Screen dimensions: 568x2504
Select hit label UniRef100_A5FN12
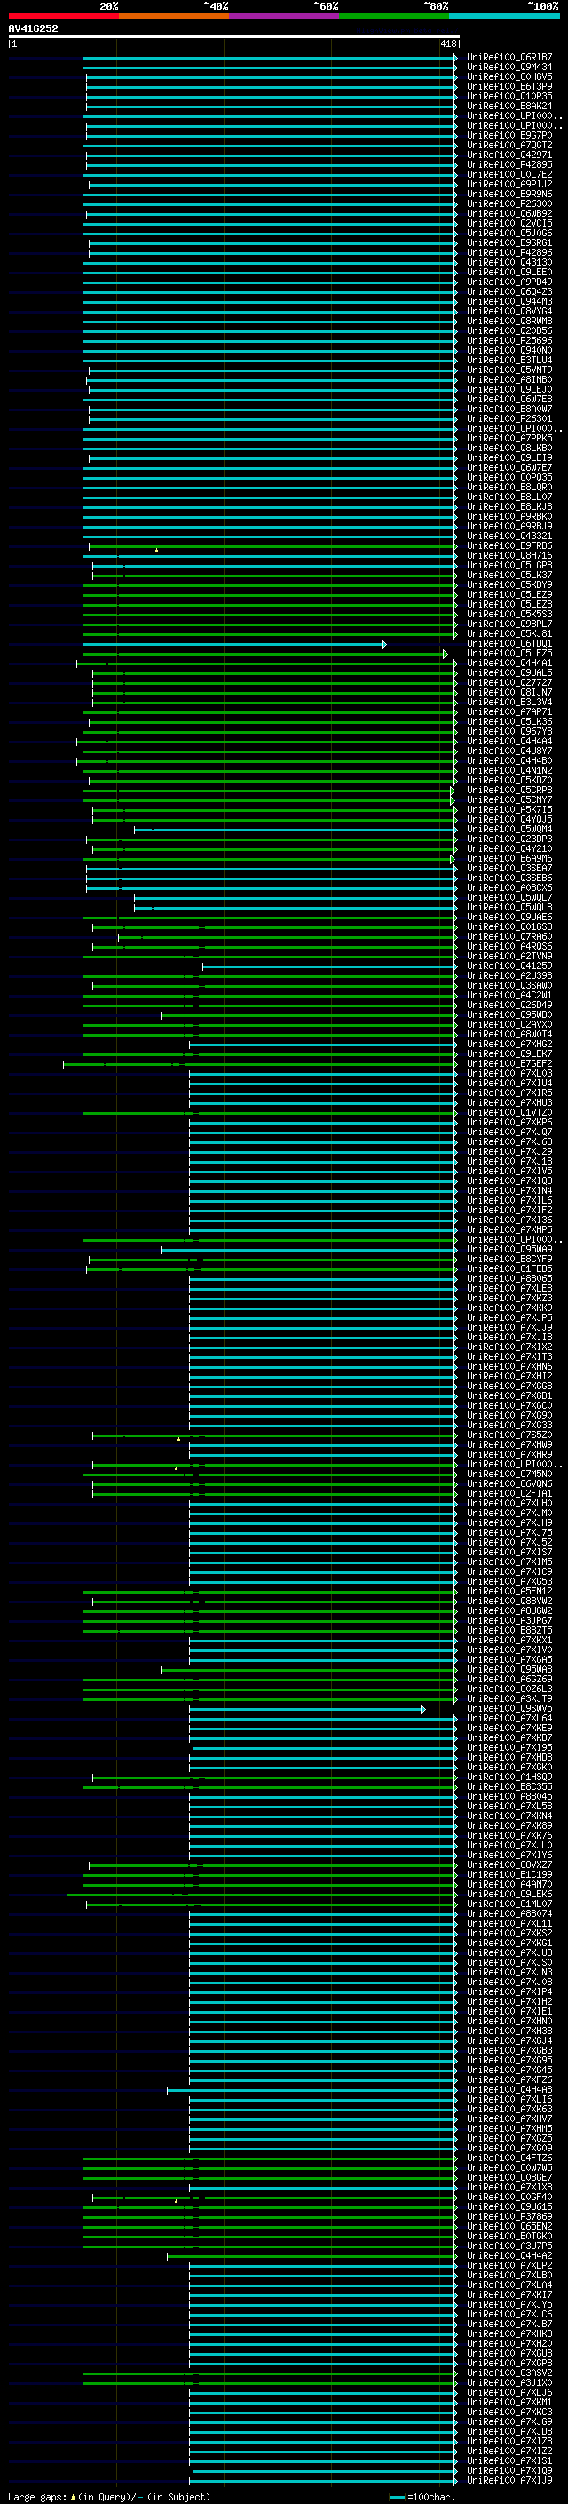tap(509, 1591)
